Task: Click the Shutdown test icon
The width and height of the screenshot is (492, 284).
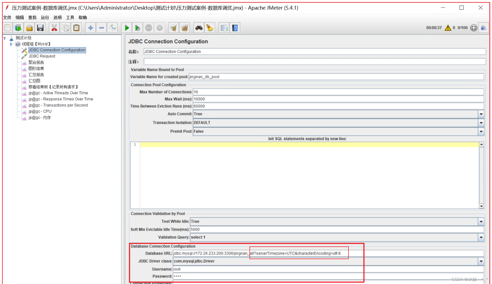Action: [x=160, y=28]
